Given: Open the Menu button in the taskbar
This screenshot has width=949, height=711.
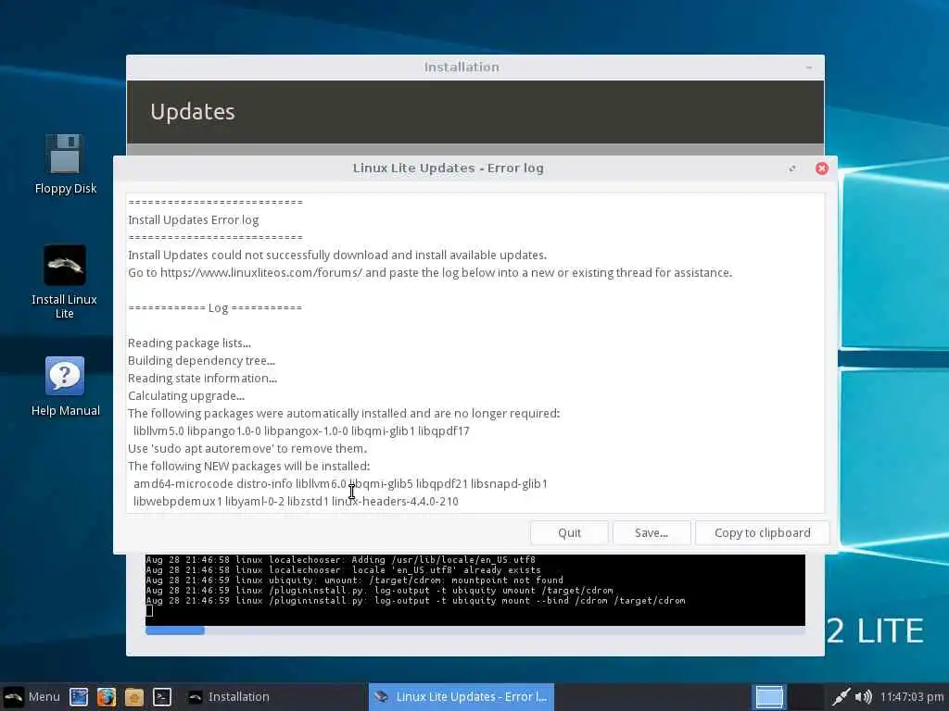Looking at the screenshot, I should tap(32, 696).
